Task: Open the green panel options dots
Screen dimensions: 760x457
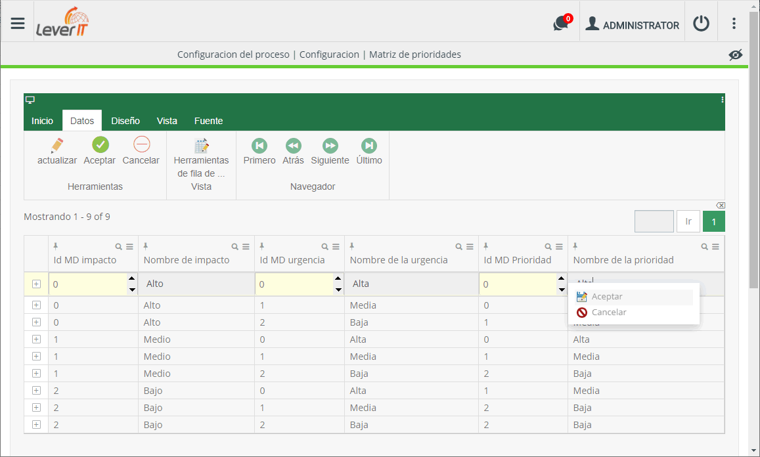Action: pos(722,99)
